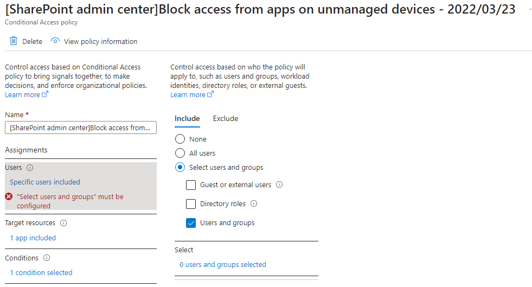
Task: Open Learn more link under Conditional Access description
Action: [x=27, y=94]
